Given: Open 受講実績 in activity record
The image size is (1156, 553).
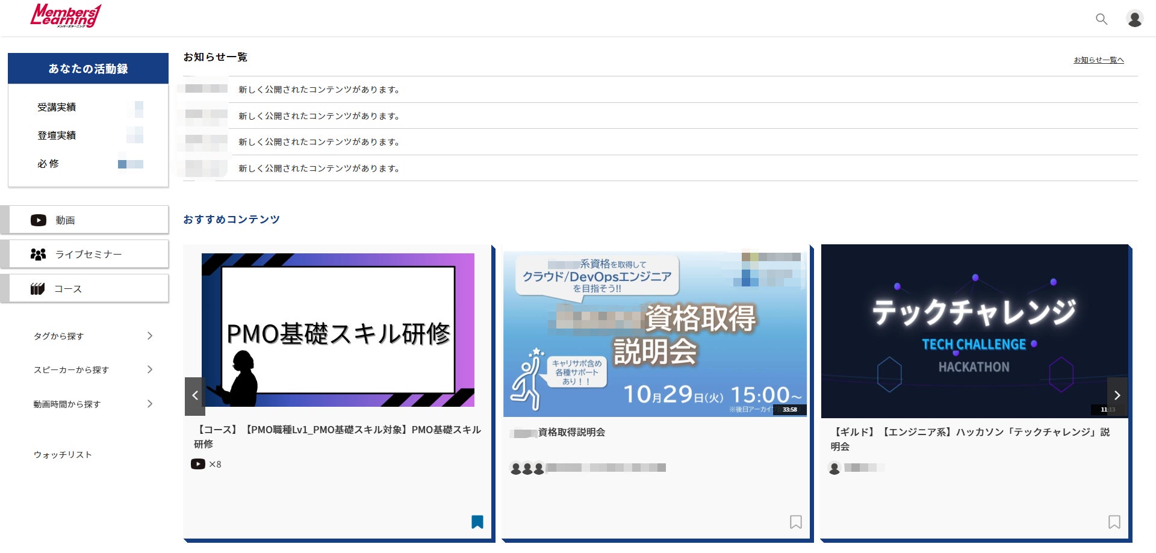Looking at the screenshot, I should 57,107.
